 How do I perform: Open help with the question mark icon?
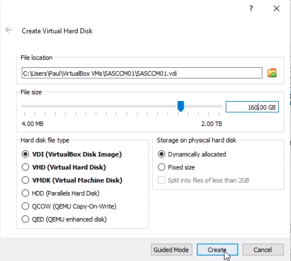click(251, 8)
